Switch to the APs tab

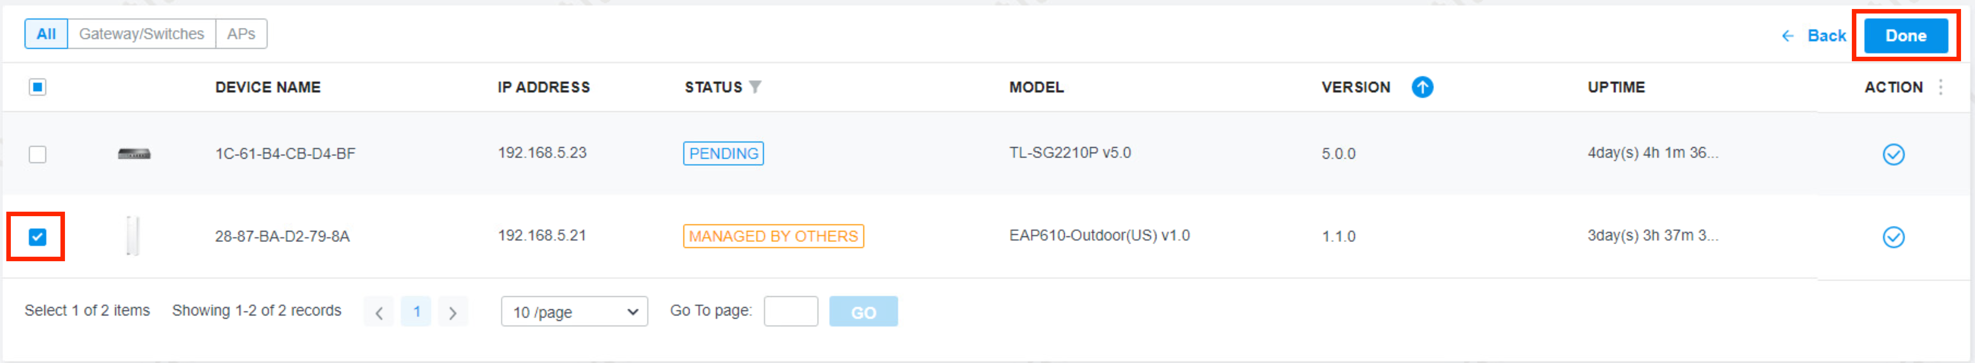241,34
